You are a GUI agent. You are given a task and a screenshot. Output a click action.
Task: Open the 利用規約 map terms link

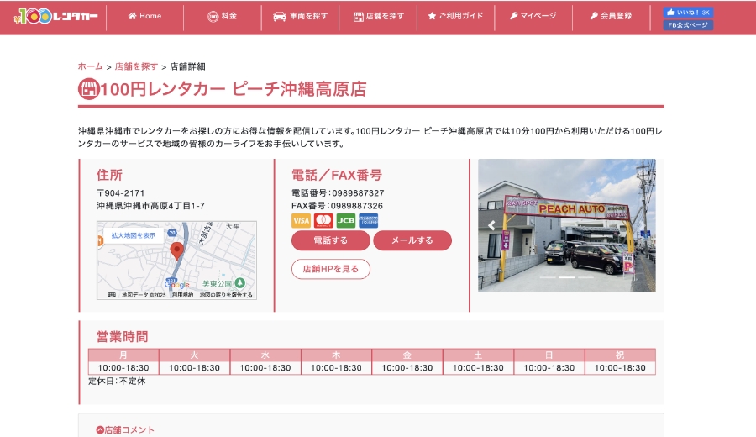[x=183, y=295]
